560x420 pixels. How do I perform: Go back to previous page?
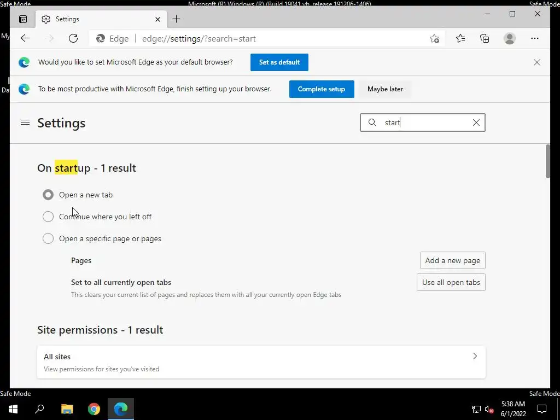point(25,39)
